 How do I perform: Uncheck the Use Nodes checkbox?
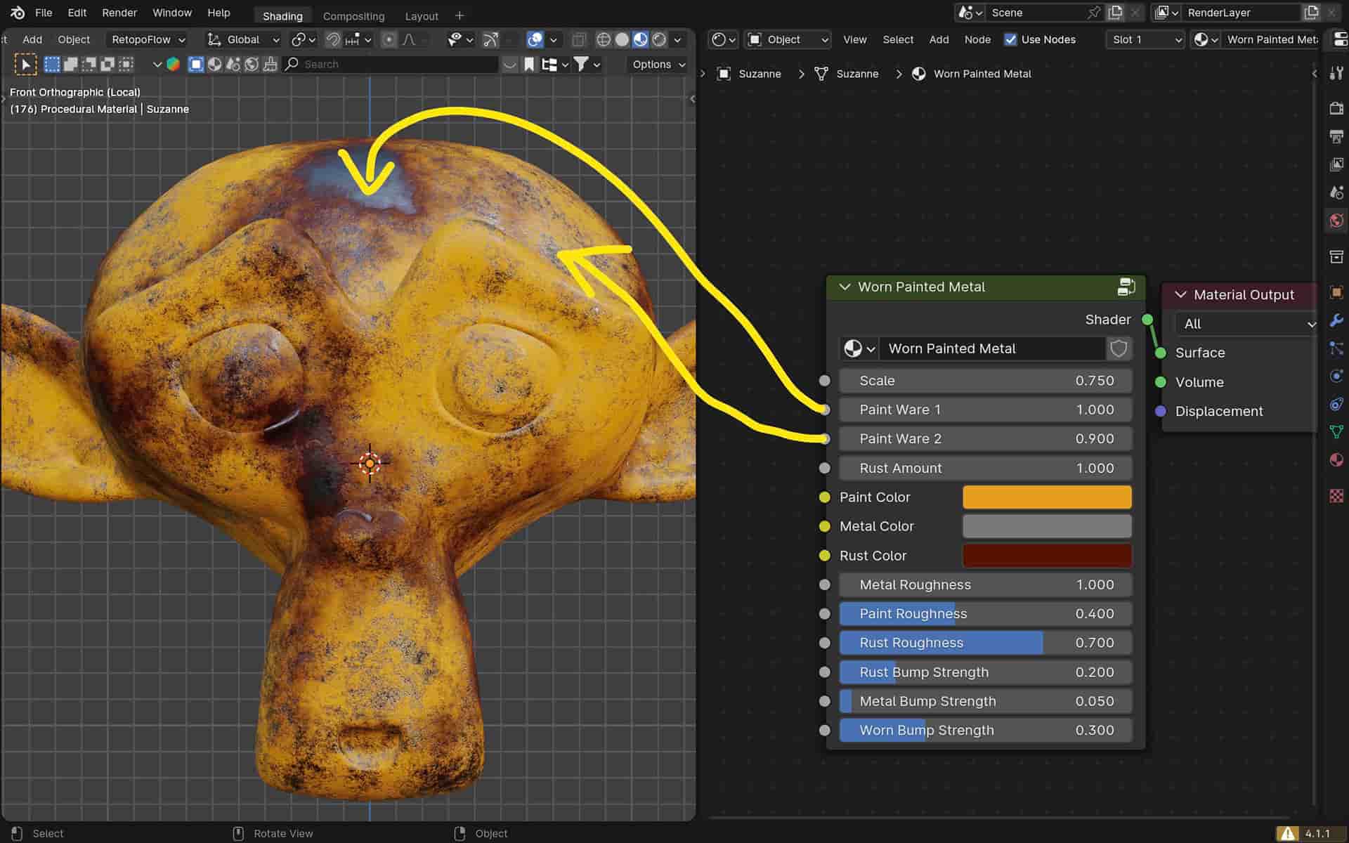click(1010, 39)
